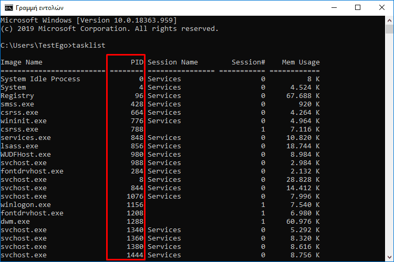The image size is (394, 262).
Task: Click the 'Session#' column header
Action: click(248, 62)
